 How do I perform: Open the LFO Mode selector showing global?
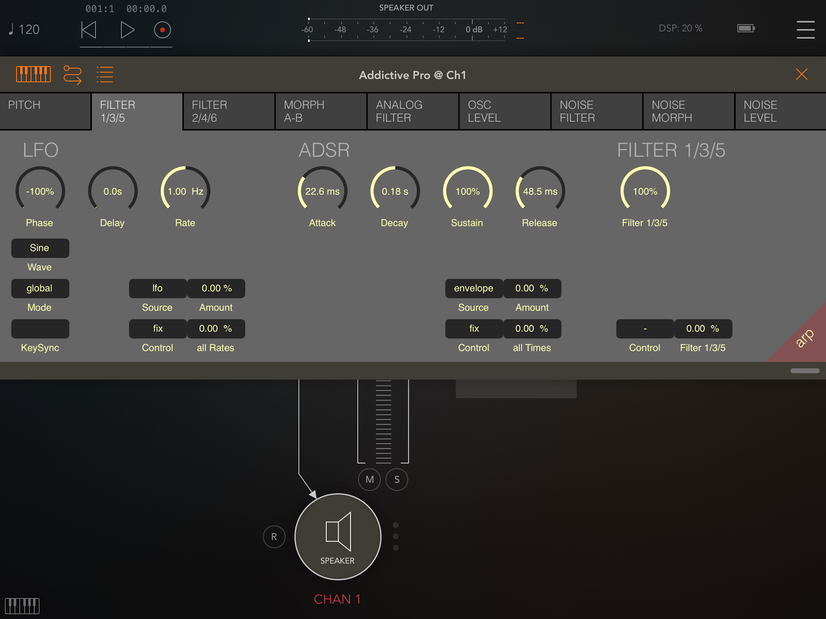tap(40, 288)
